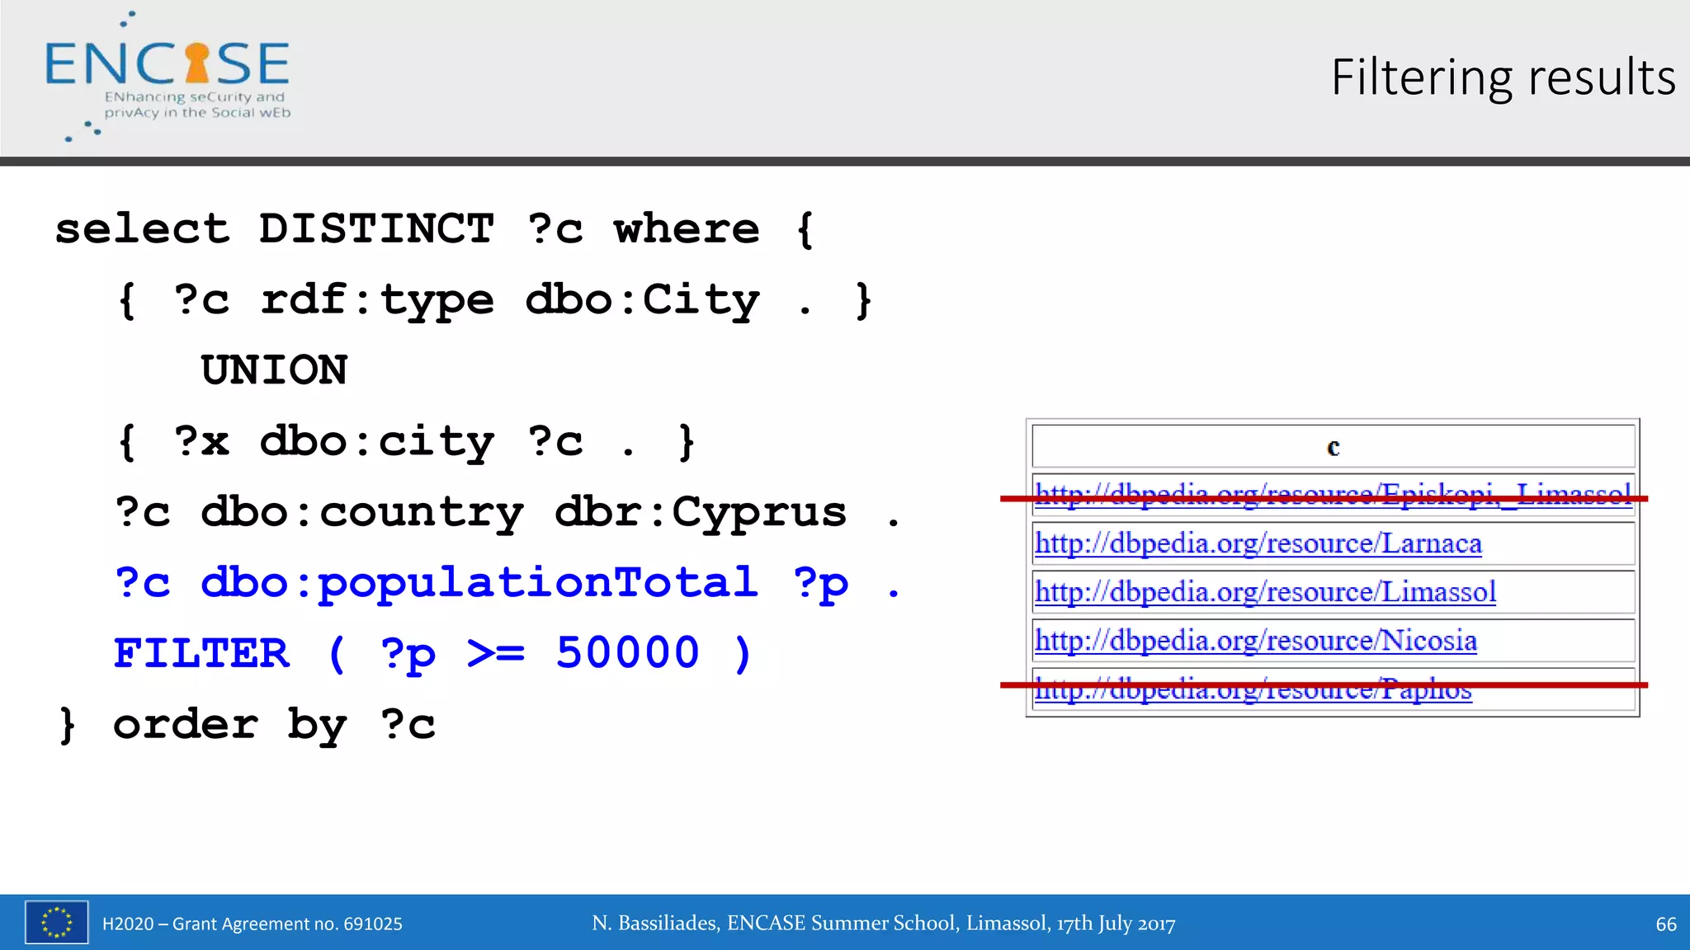This screenshot has height=950, width=1690.
Task: Click the crossed-out Paphos link
Action: 1252,691
